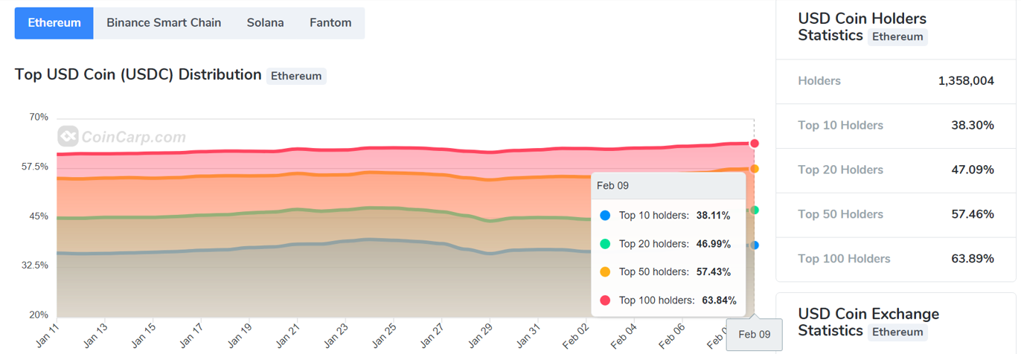Click the orange dot beside Top 50 holders
1021x354 pixels.
pyautogui.click(x=605, y=272)
